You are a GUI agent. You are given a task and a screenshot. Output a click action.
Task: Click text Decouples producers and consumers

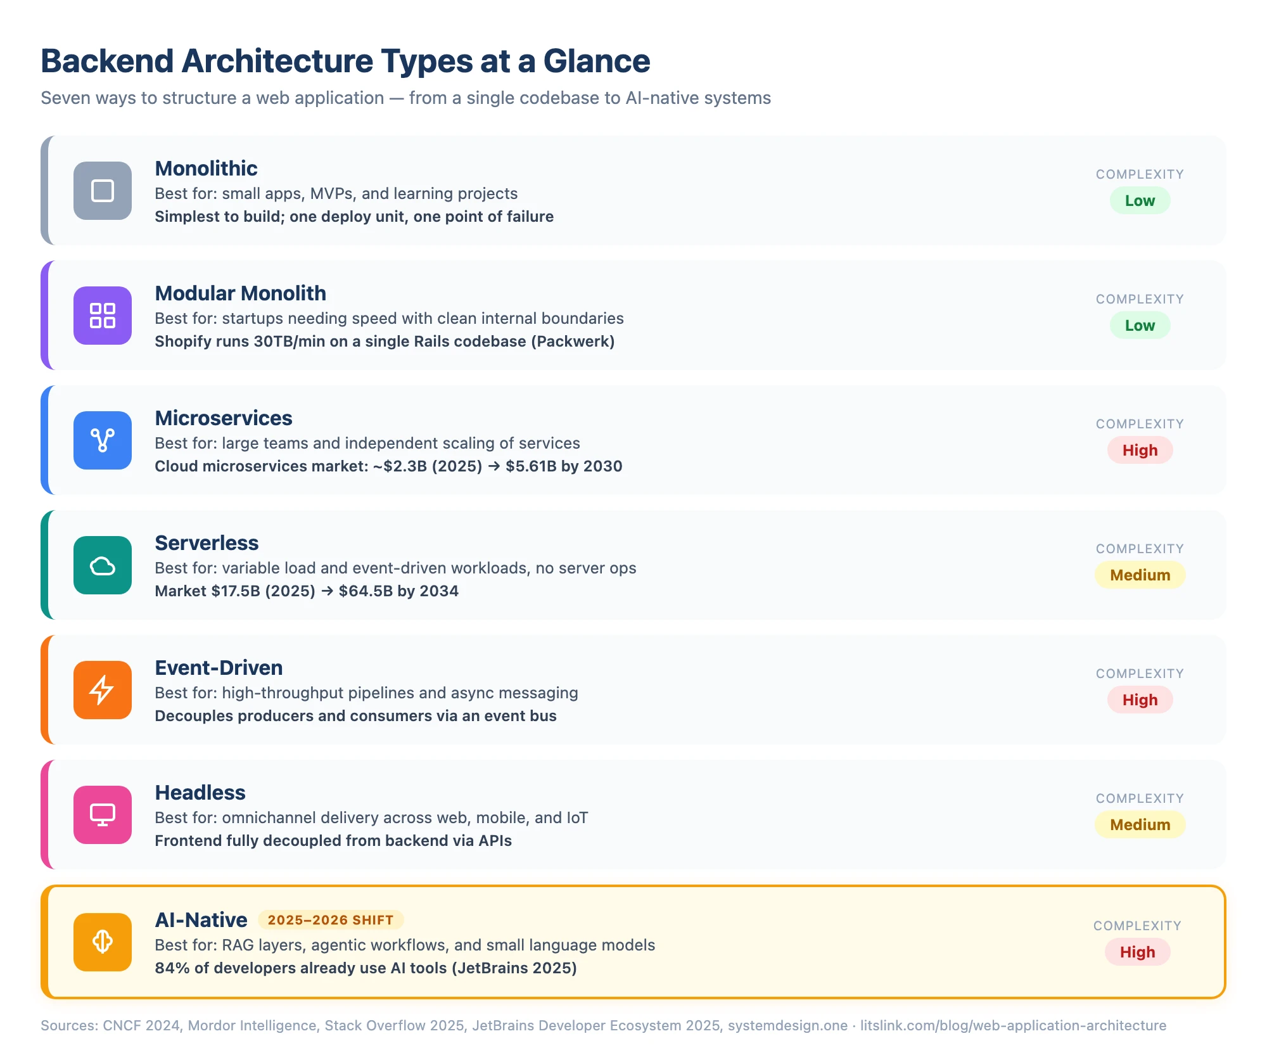[355, 716]
